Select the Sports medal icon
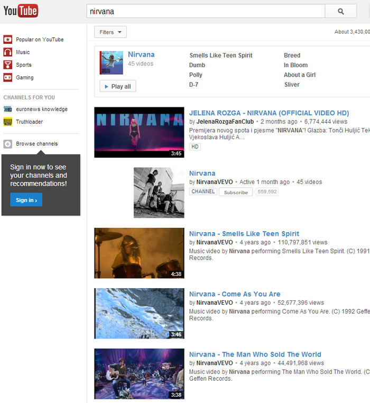The height and width of the screenshot is (403, 370). pyautogui.click(x=8, y=65)
